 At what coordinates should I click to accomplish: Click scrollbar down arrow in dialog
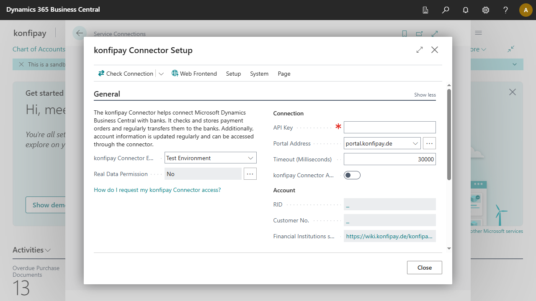pos(449,248)
